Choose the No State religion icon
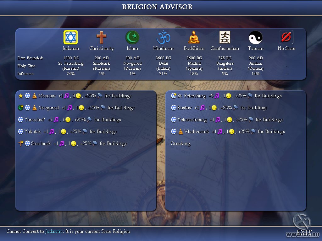Viewport: 322px width, 241px height. pyautogui.click(x=286, y=37)
